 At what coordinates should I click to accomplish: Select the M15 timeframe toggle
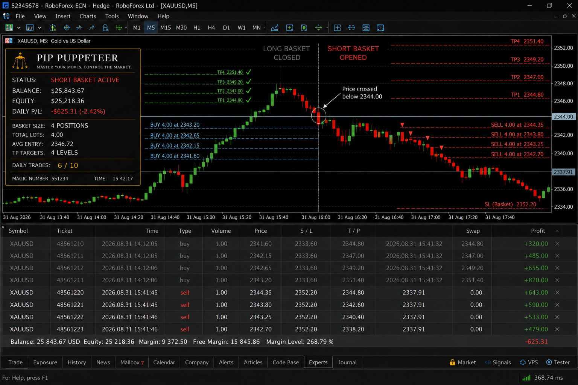[165, 27]
